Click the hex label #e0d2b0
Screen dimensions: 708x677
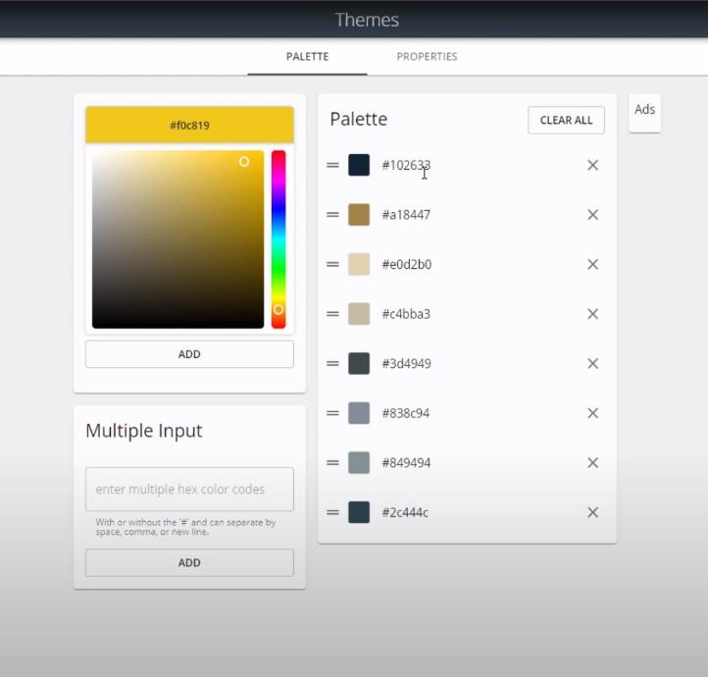407,264
